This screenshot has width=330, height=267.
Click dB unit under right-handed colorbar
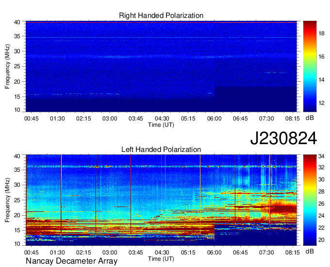310,118
